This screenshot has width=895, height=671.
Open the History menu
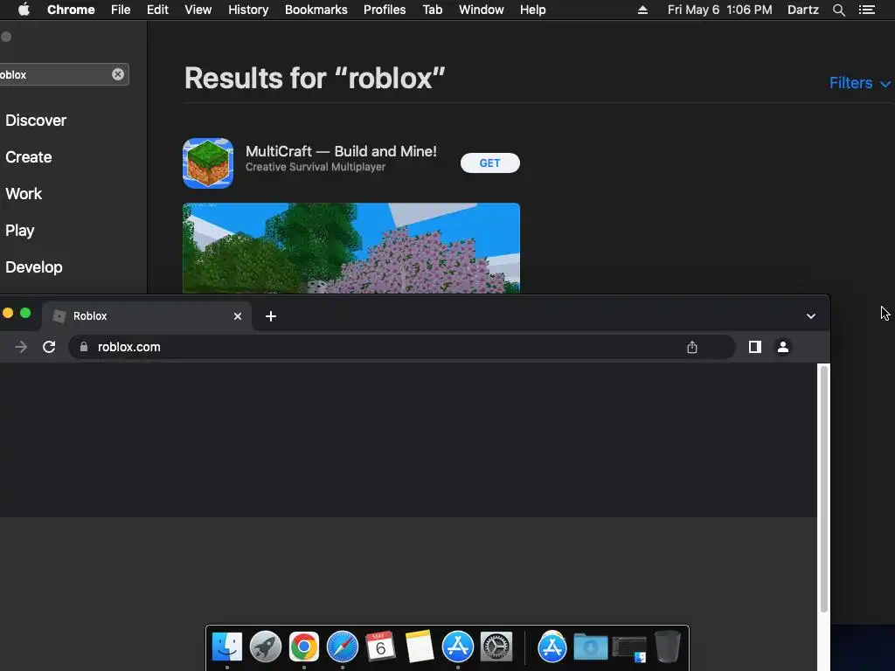[x=248, y=10]
